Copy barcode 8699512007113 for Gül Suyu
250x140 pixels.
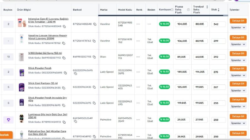(94, 57)
